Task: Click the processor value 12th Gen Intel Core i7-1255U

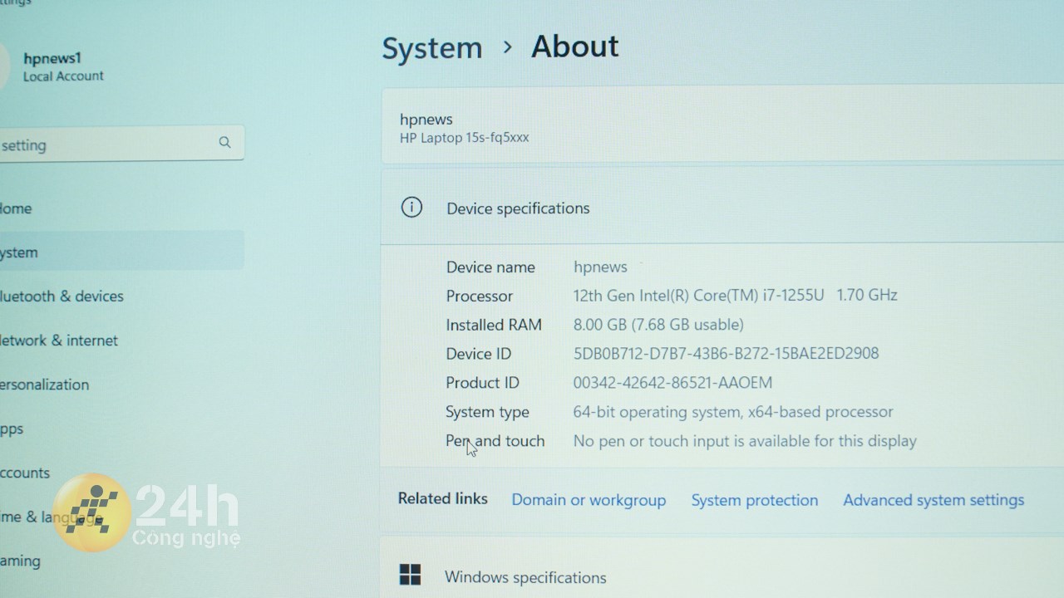Action: tap(736, 295)
